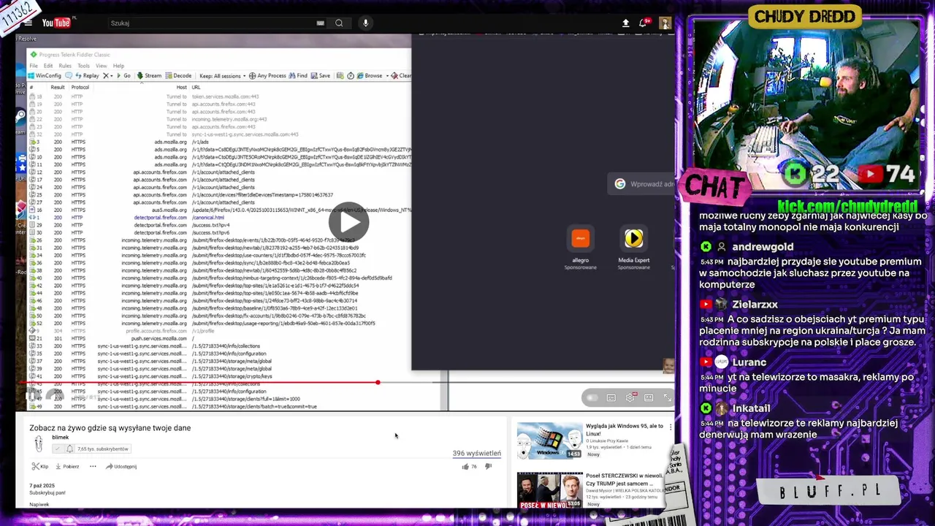Select the ads.mozilla.org /v1/ads session row

pyautogui.click(x=219, y=142)
